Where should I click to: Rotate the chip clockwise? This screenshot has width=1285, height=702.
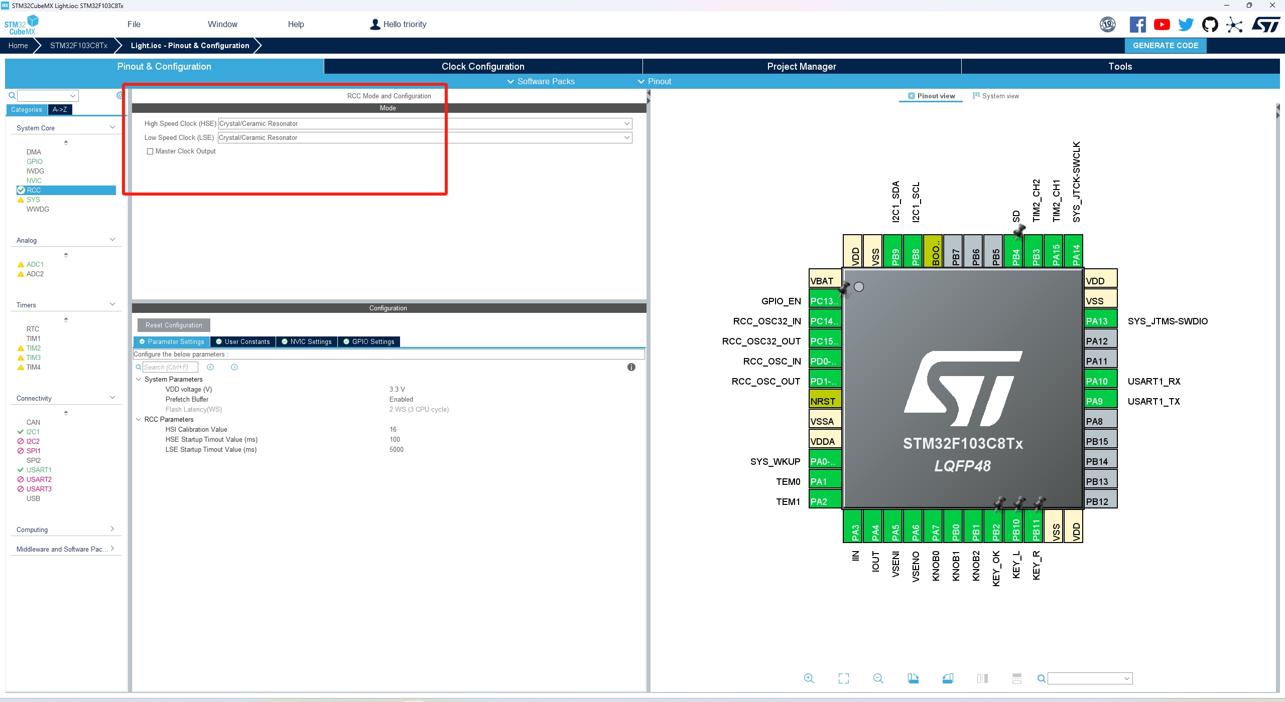pos(913,678)
